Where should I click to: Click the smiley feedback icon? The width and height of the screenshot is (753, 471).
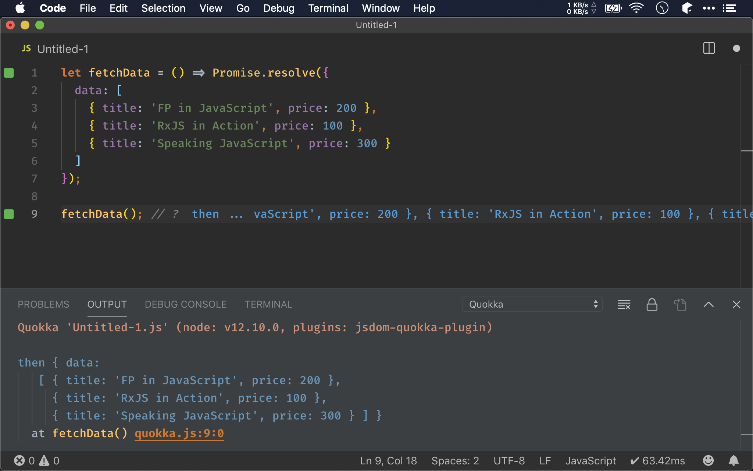tap(708, 460)
